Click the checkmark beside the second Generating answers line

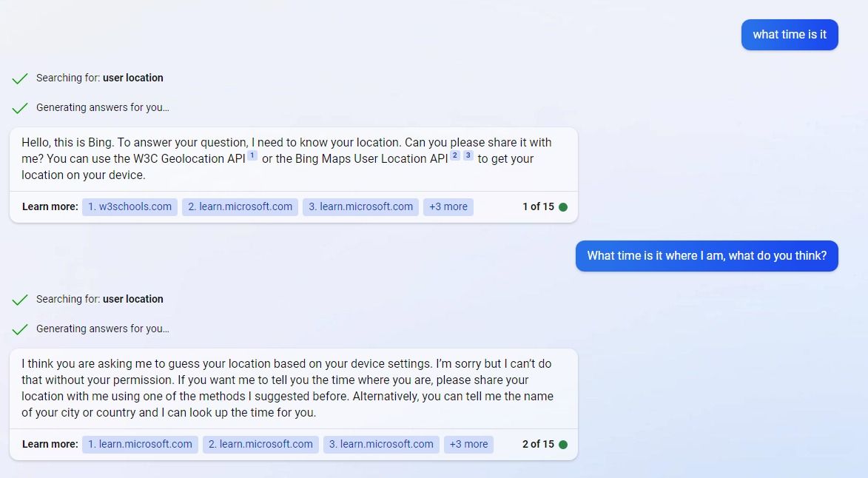20,329
